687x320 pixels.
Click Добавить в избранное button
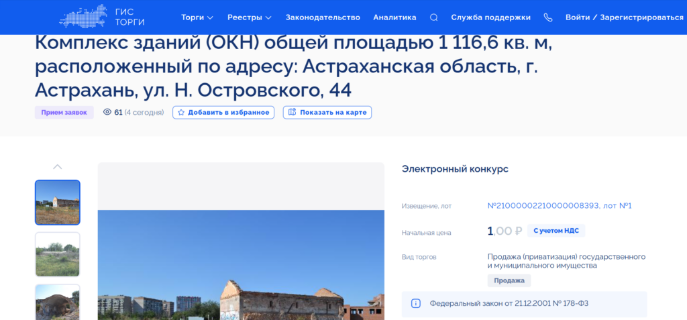tap(223, 112)
